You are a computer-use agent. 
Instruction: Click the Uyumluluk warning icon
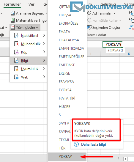click(x=16, y=69)
